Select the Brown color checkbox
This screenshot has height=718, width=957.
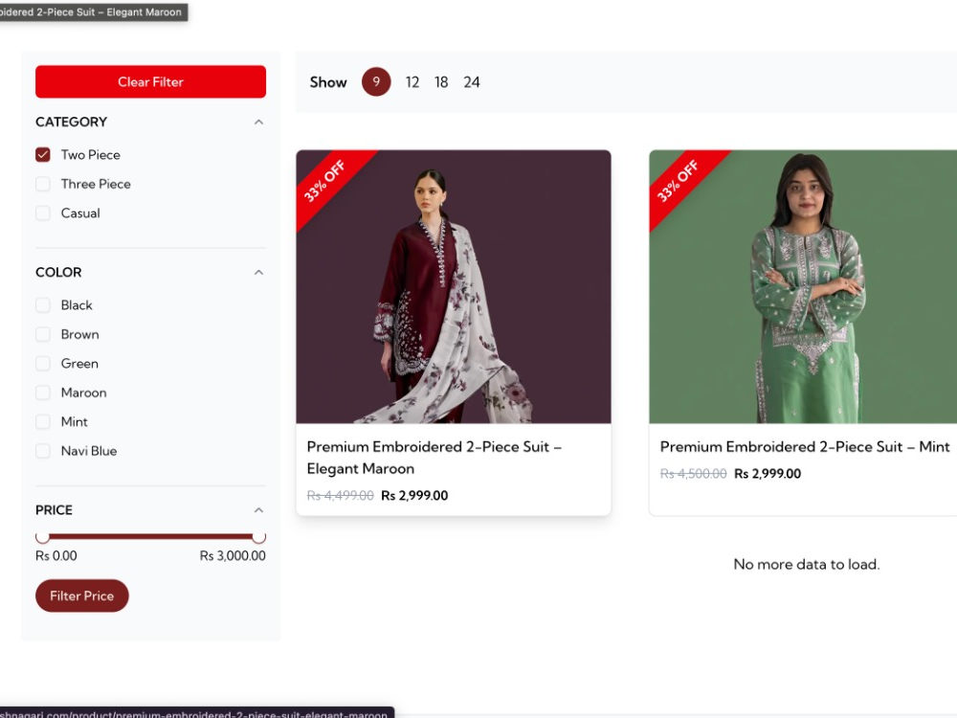[x=43, y=334]
